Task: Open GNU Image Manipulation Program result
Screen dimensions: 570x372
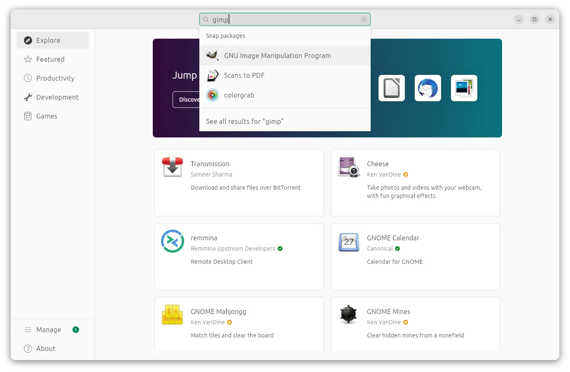Action: click(285, 56)
